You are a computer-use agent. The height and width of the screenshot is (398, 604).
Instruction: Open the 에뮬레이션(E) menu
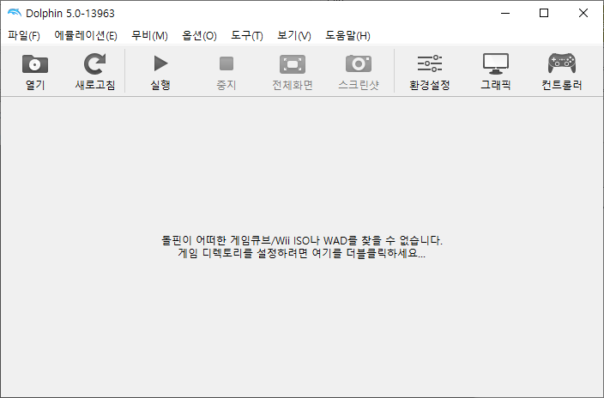click(86, 35)
